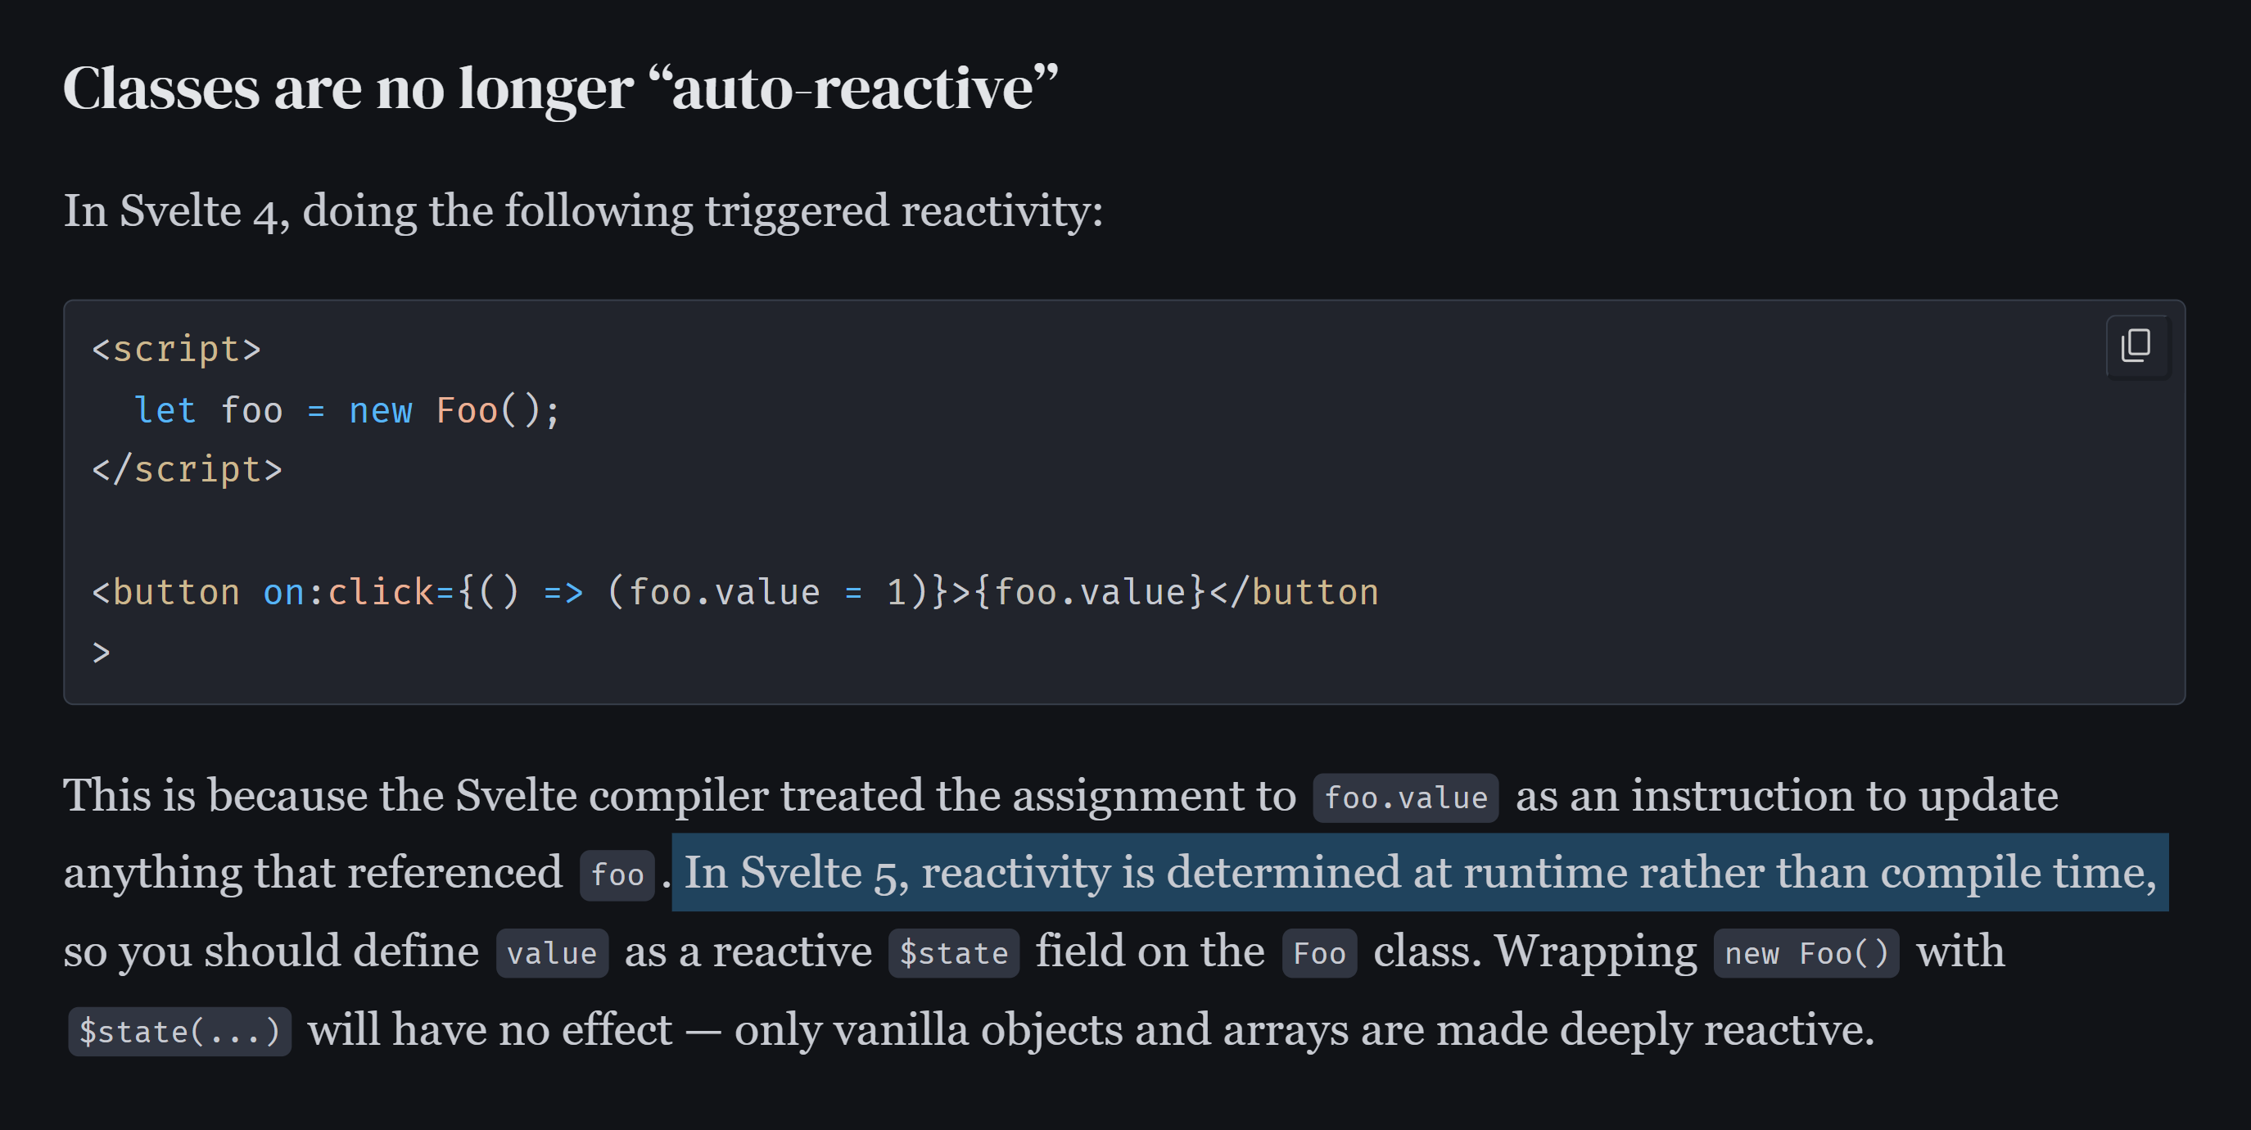
Task: Click the highlighted Svelte 5 runtime sentence
Action: click(1420, 872)
